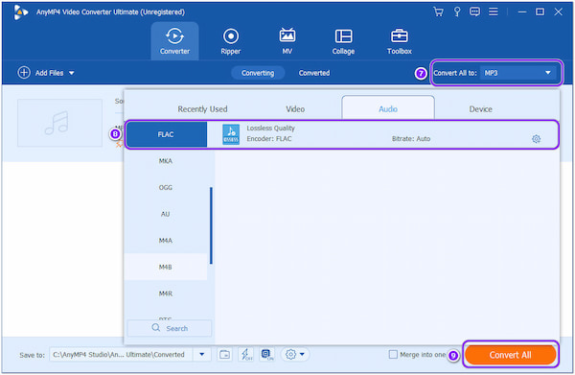Click the shopping cart purchase icon
The image size is (575, 375).
[438, 12]
